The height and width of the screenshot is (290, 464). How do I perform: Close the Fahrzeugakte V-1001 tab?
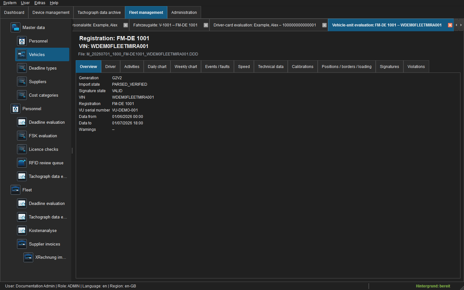[206, 25]
